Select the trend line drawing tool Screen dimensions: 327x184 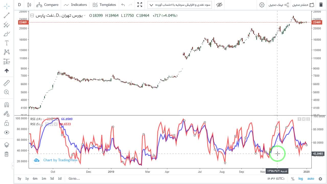pos(7,16)
